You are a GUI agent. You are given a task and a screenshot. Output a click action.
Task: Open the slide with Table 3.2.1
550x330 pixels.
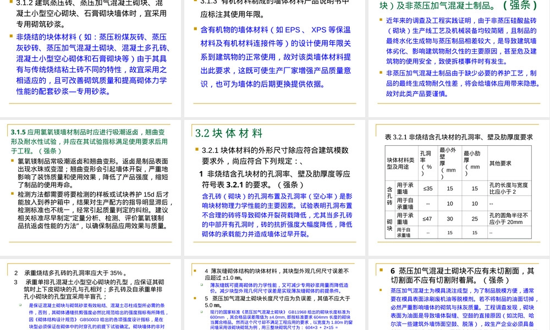459,188
